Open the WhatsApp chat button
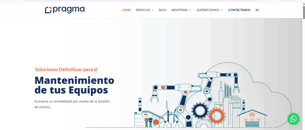The height and width of the screenshot is (130, 305). pos(293,119)
